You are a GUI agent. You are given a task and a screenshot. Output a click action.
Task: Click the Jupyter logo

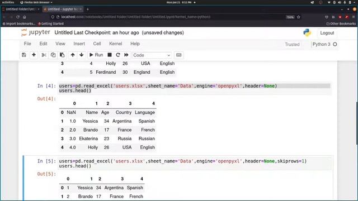click(x=35, y=32)
